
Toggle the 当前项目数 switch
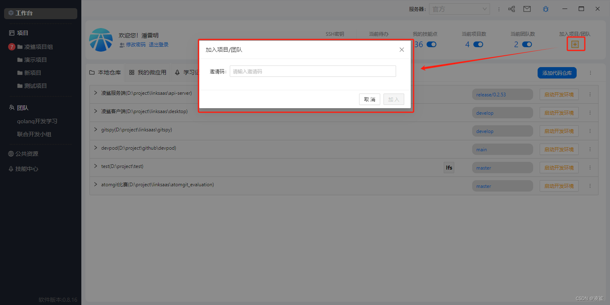tap(478, 44)
